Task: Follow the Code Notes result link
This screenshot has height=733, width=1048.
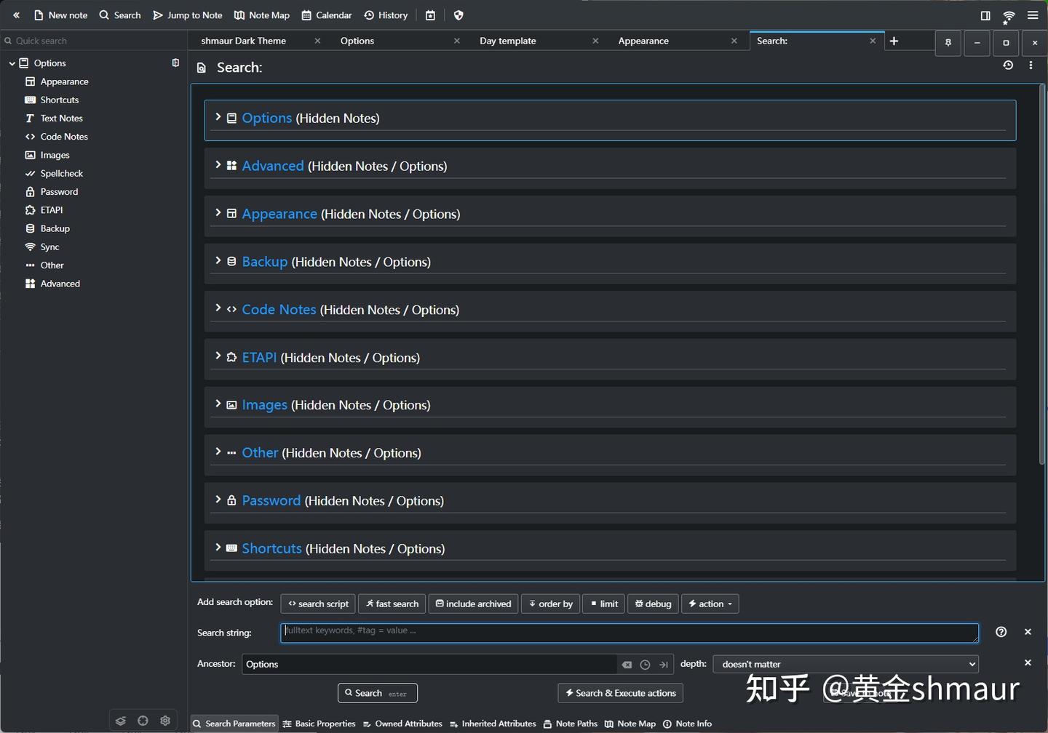Action: click(x=279, y=309)
